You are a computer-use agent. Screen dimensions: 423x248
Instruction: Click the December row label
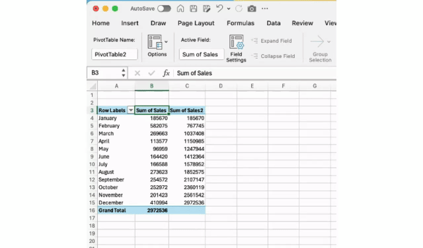coord(111,202)
